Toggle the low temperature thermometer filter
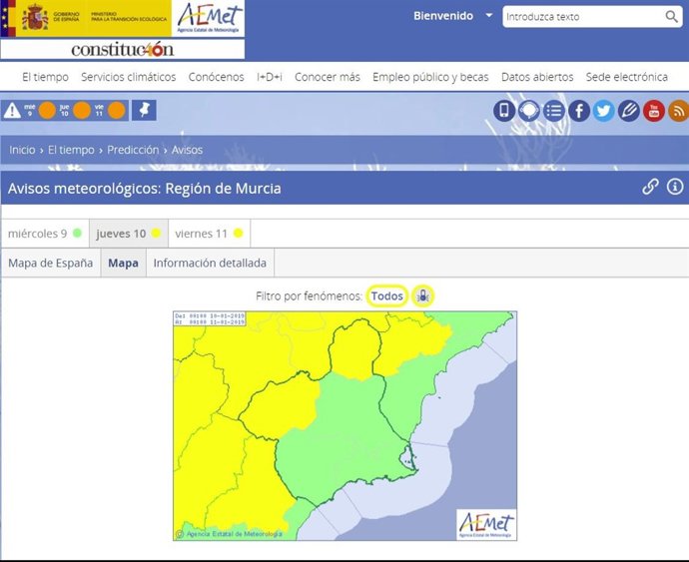689x562 pixels. click(x=422, y=296)
